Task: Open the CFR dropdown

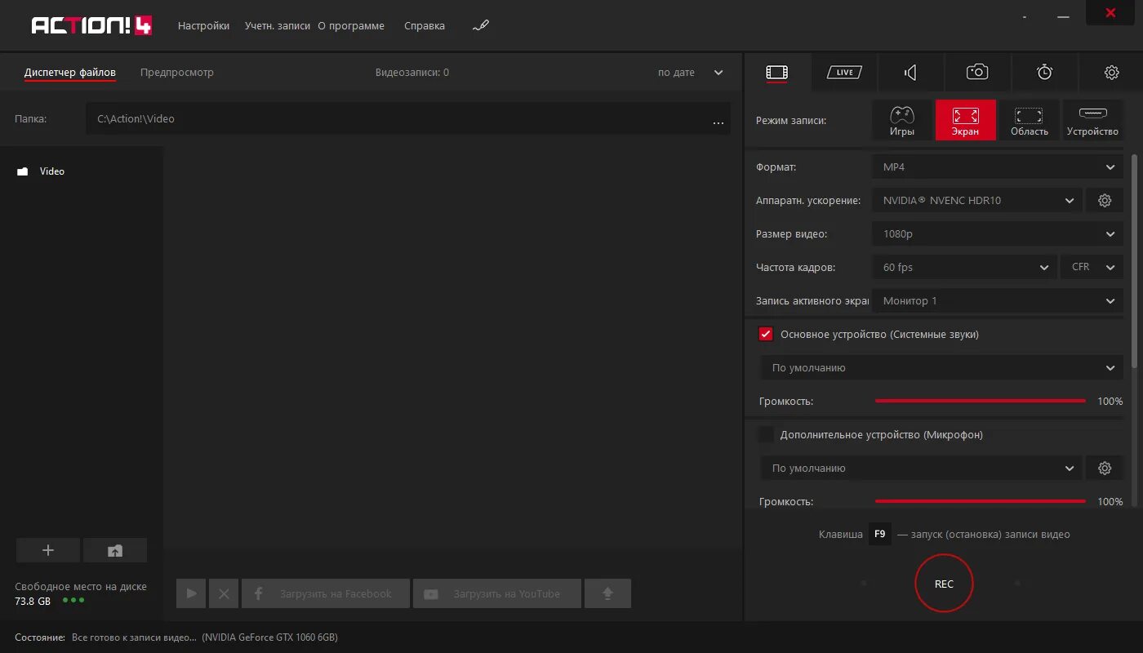Action: pyautogui.click(x=1092, y=267)
